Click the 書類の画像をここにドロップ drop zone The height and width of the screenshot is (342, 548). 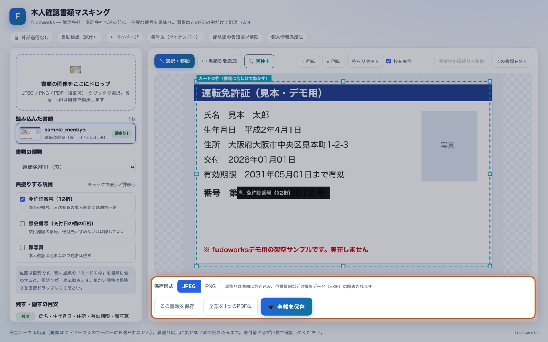(76, 82)
